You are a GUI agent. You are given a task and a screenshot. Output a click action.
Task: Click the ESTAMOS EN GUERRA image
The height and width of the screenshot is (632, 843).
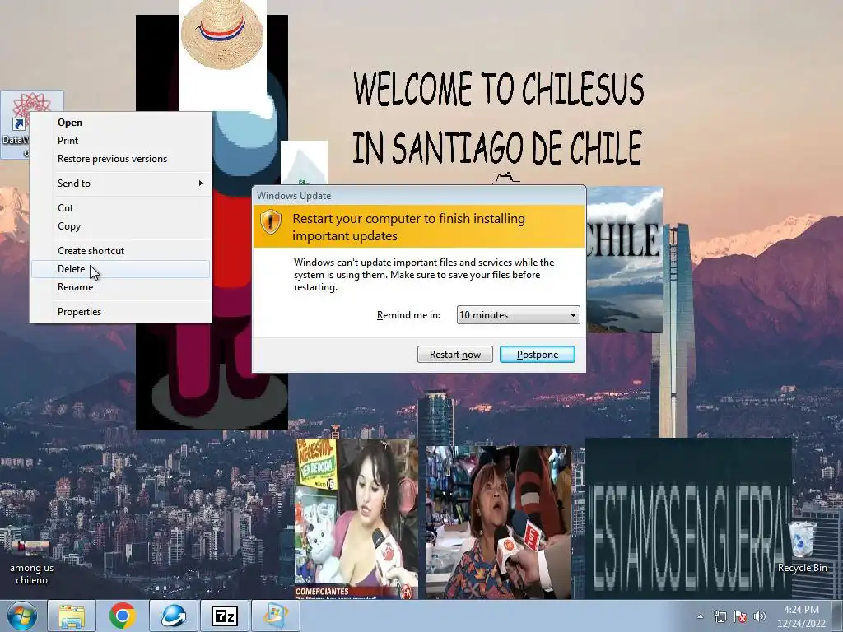coord(688,518)
